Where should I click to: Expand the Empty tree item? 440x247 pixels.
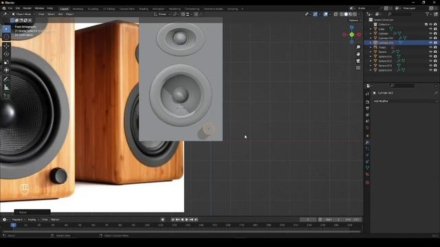(x=371, y=47)
